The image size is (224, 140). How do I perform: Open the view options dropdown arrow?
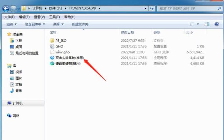click(198, 24)
